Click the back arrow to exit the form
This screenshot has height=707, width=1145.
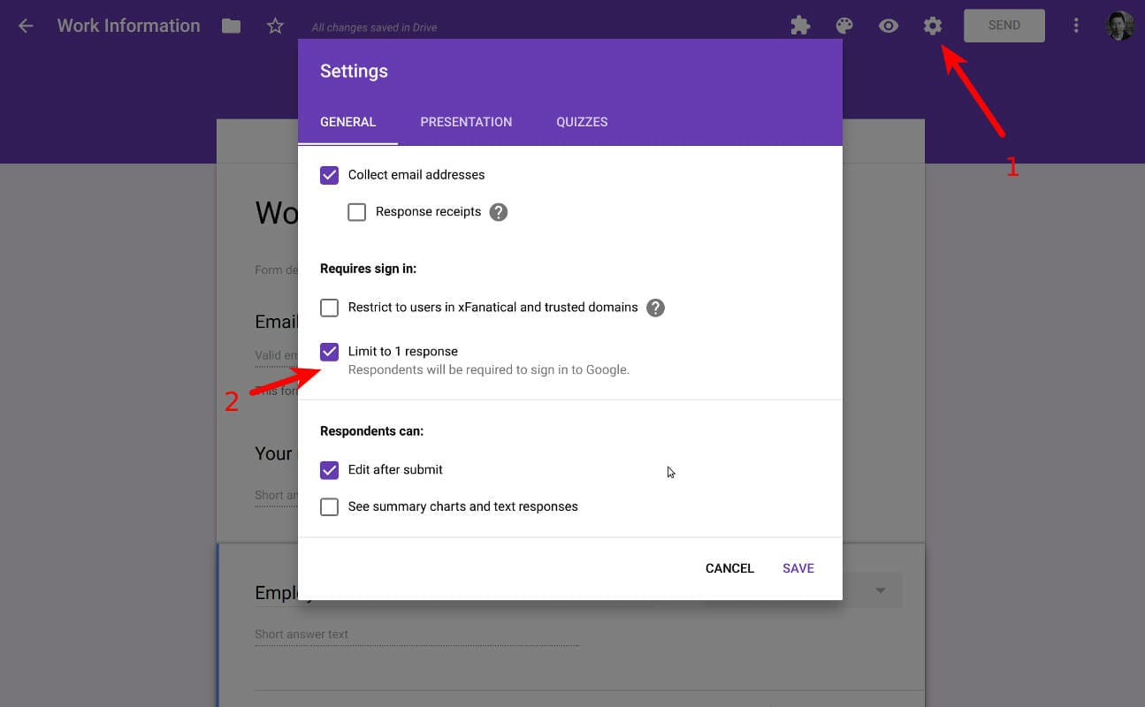[x=25, y=26]
